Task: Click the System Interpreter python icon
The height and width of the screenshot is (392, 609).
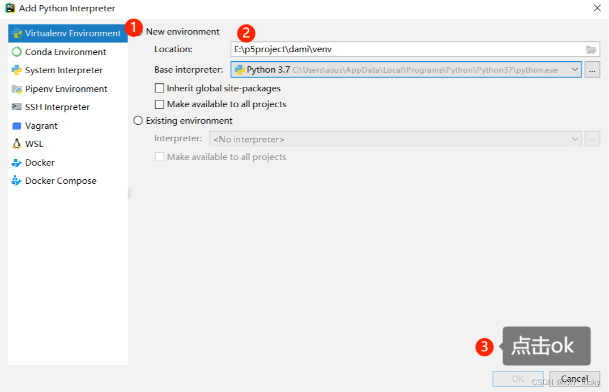Action: [16, 70]
